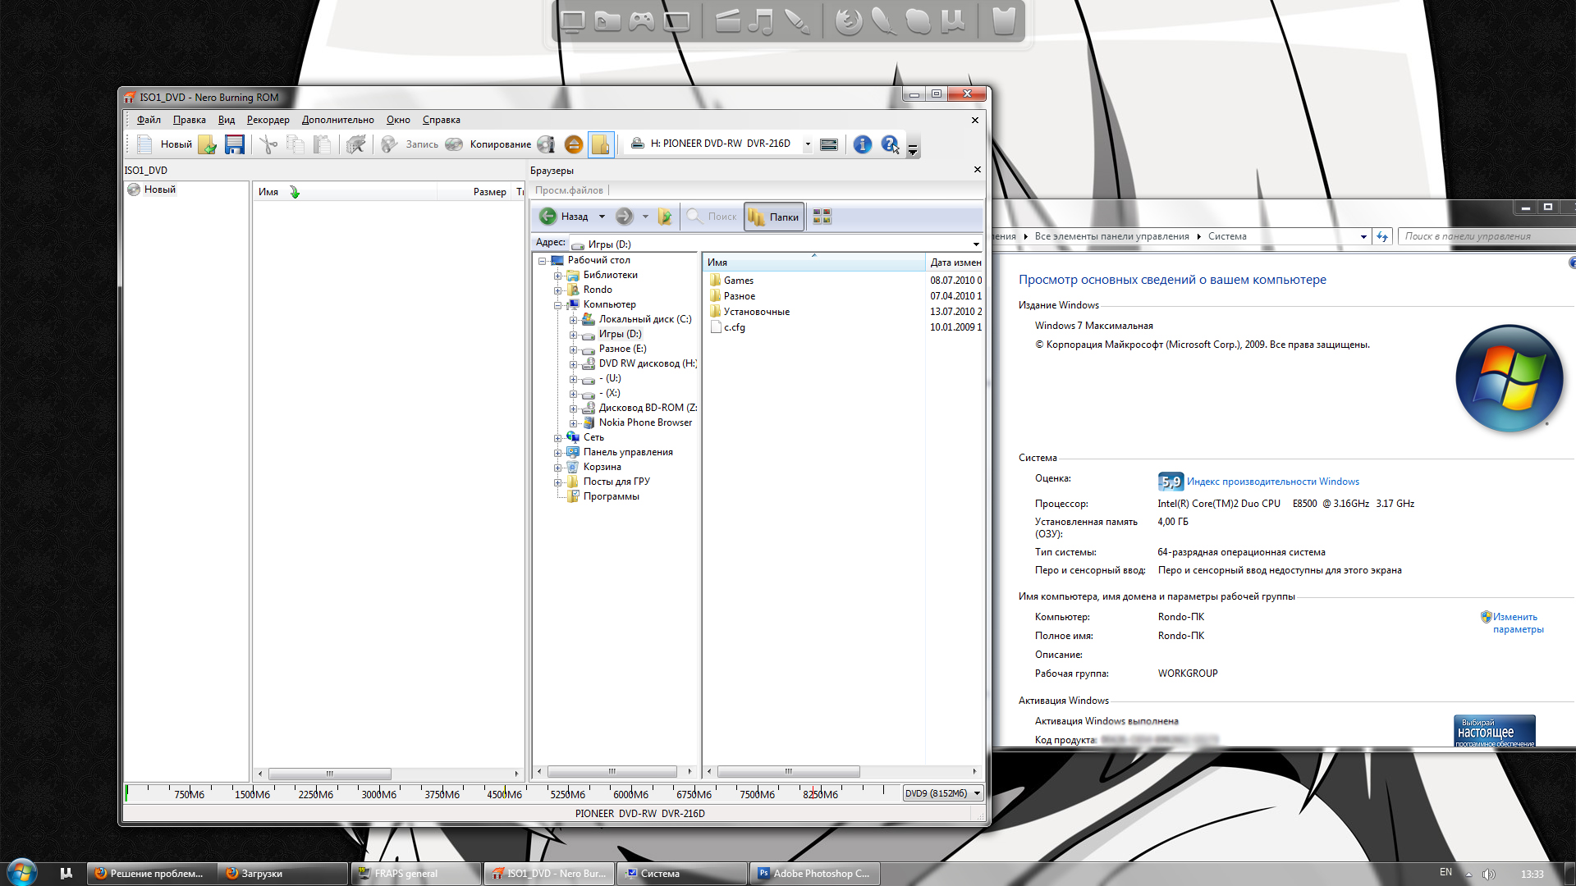The width and height of the screenshot is (1576, 886).
Task: Open the Дополнительно menu
Action: pos(338,120)
